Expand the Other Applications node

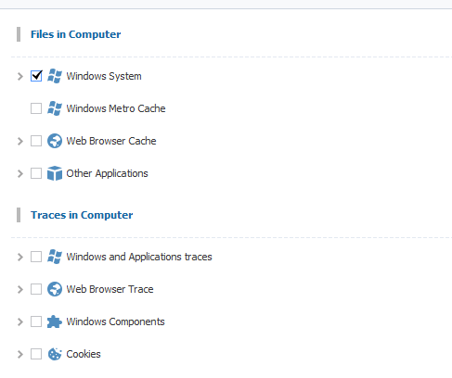[20, 173]
